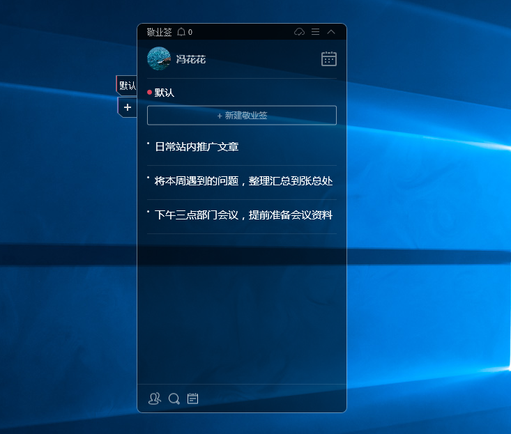Open the hamburger settings menu
The height and width of the screenshot is (434, 511).
click(x=315, y=32)
